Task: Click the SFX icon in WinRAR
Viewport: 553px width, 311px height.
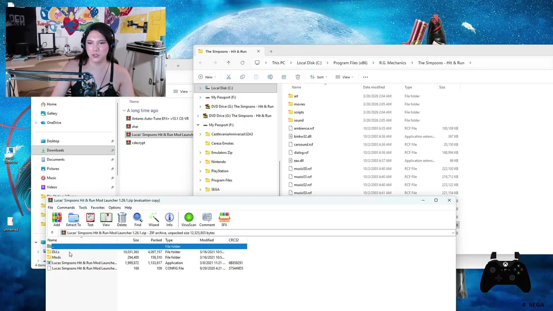Action: [224, 219]
